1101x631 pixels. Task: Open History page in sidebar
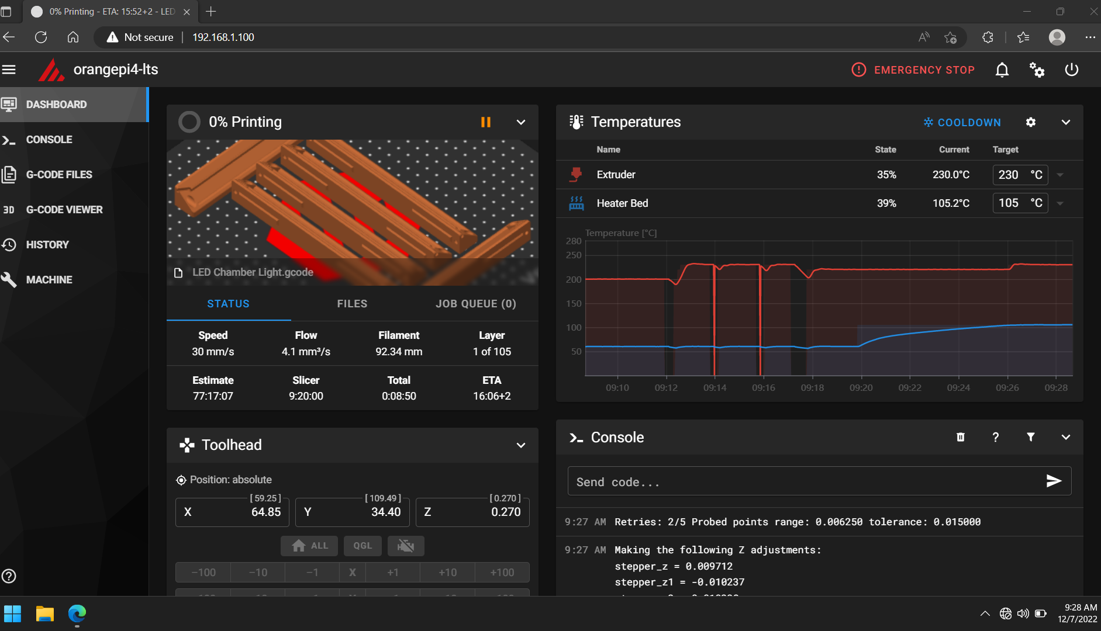click(x=74, y=245)
